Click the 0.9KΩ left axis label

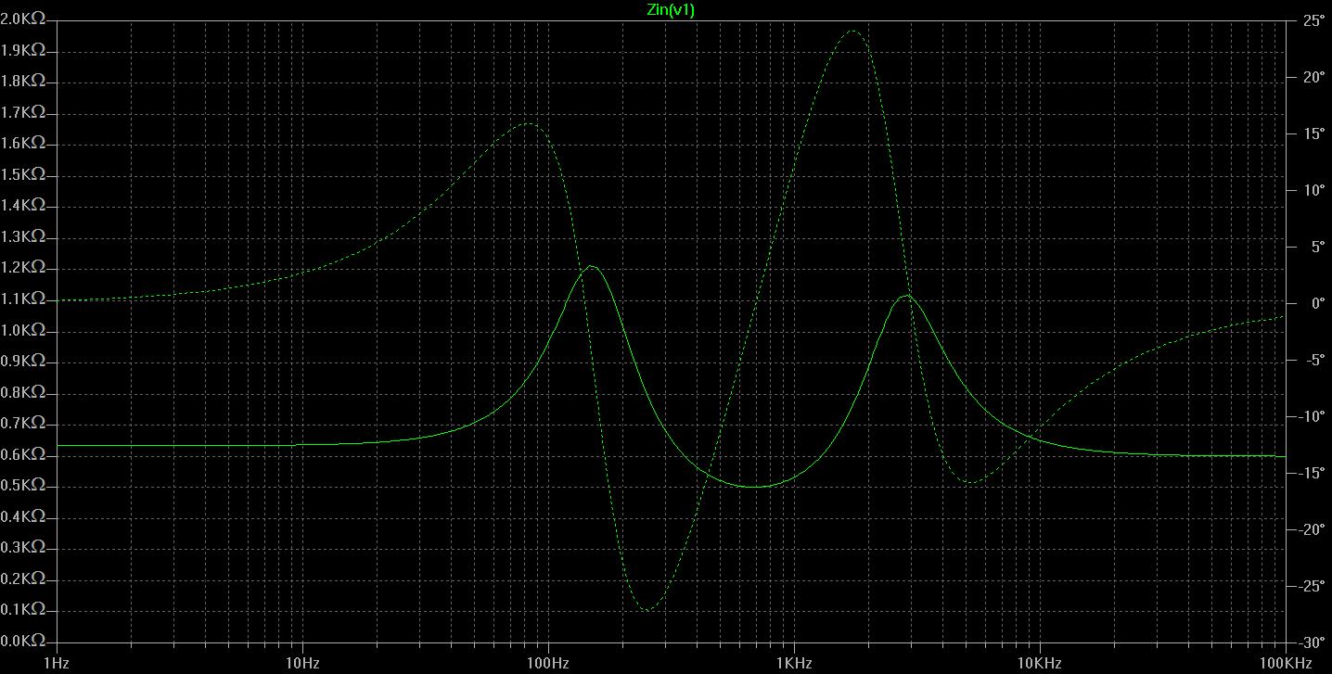click(x=23, y=362)
